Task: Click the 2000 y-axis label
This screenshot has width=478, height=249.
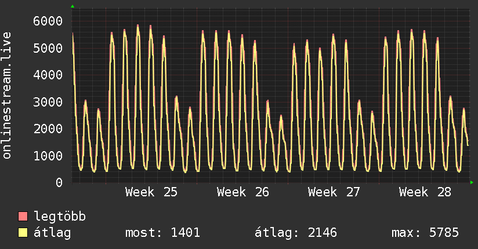Action: coord(48,129)
